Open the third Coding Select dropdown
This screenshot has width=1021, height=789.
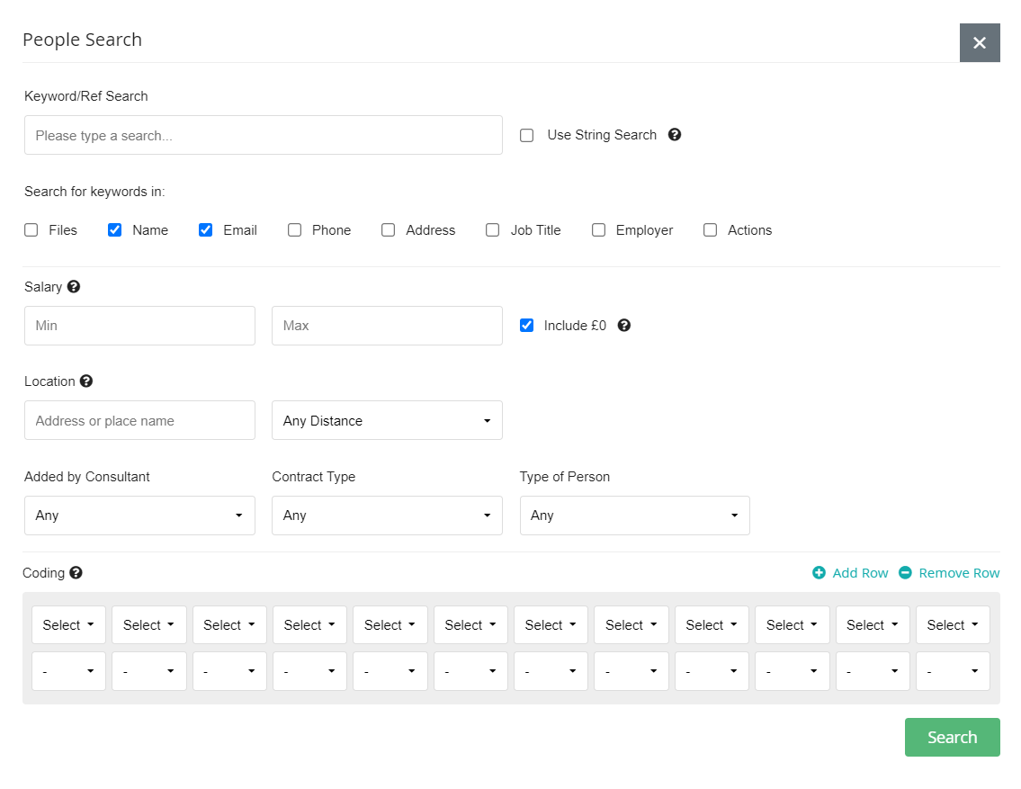[x=229, y=625]
